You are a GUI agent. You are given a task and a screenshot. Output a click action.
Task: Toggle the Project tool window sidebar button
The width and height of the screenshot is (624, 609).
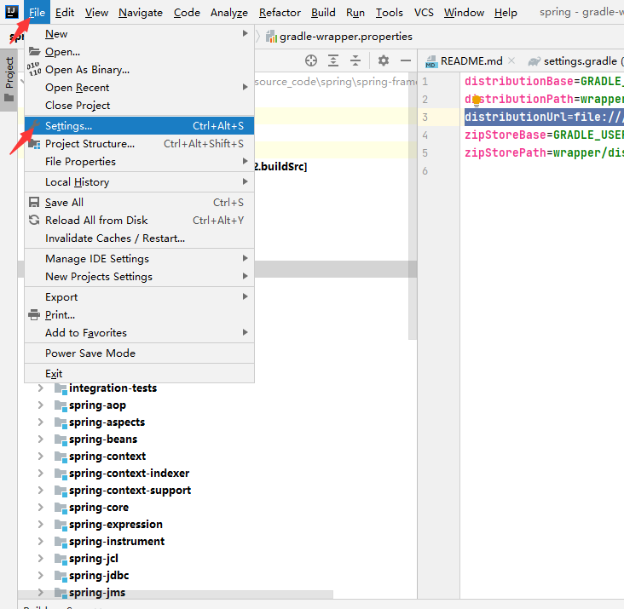(x=9, y=80)
